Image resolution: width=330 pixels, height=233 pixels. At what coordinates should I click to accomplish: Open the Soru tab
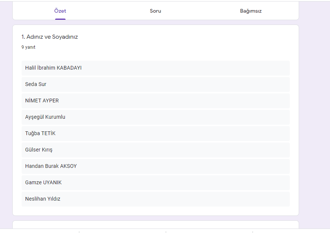(155, 11)
